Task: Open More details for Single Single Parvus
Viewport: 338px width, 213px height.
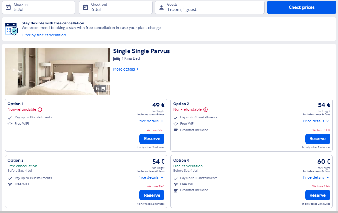Action: pyautogui.click(x=126, y=69)
